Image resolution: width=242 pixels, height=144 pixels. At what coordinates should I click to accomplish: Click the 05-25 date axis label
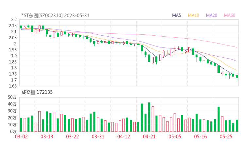click(226, 136)
